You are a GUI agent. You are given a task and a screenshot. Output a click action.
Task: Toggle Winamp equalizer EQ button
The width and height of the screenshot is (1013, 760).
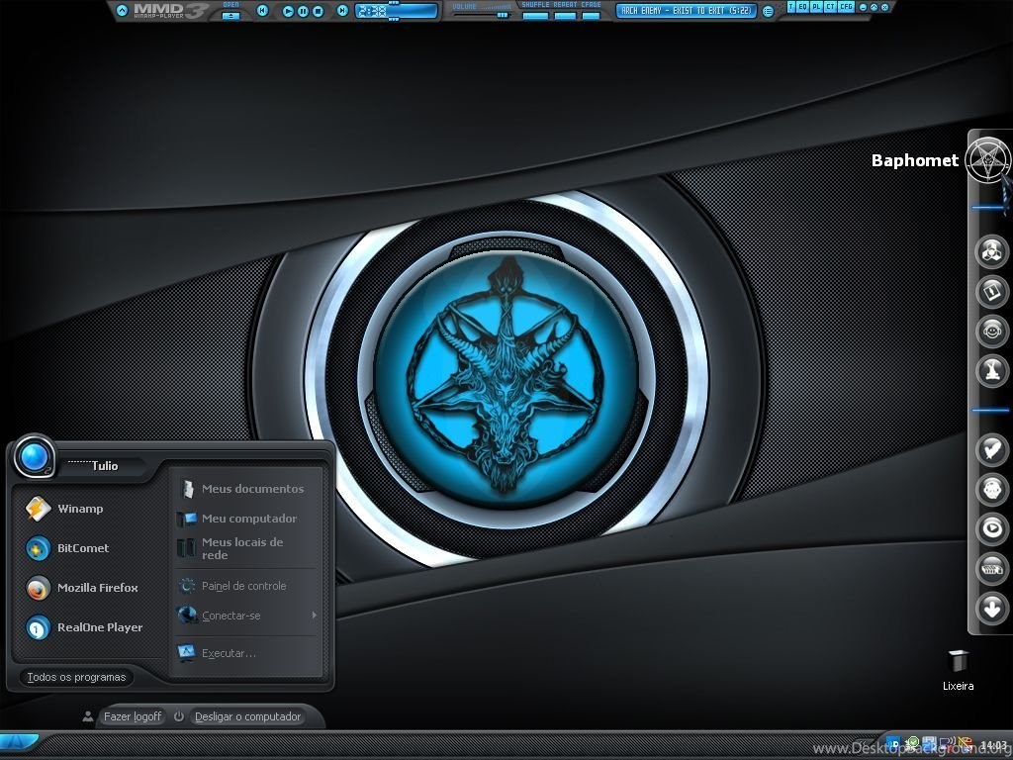pos(803,7)
